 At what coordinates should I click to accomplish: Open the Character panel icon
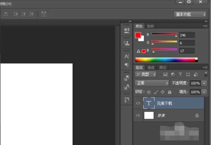[127, 56]
